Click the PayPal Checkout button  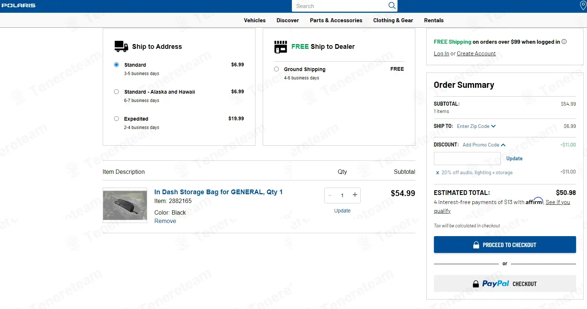(505, 283)
